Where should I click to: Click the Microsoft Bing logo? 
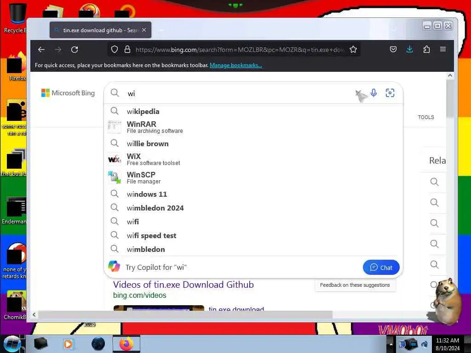pos(68,93)
